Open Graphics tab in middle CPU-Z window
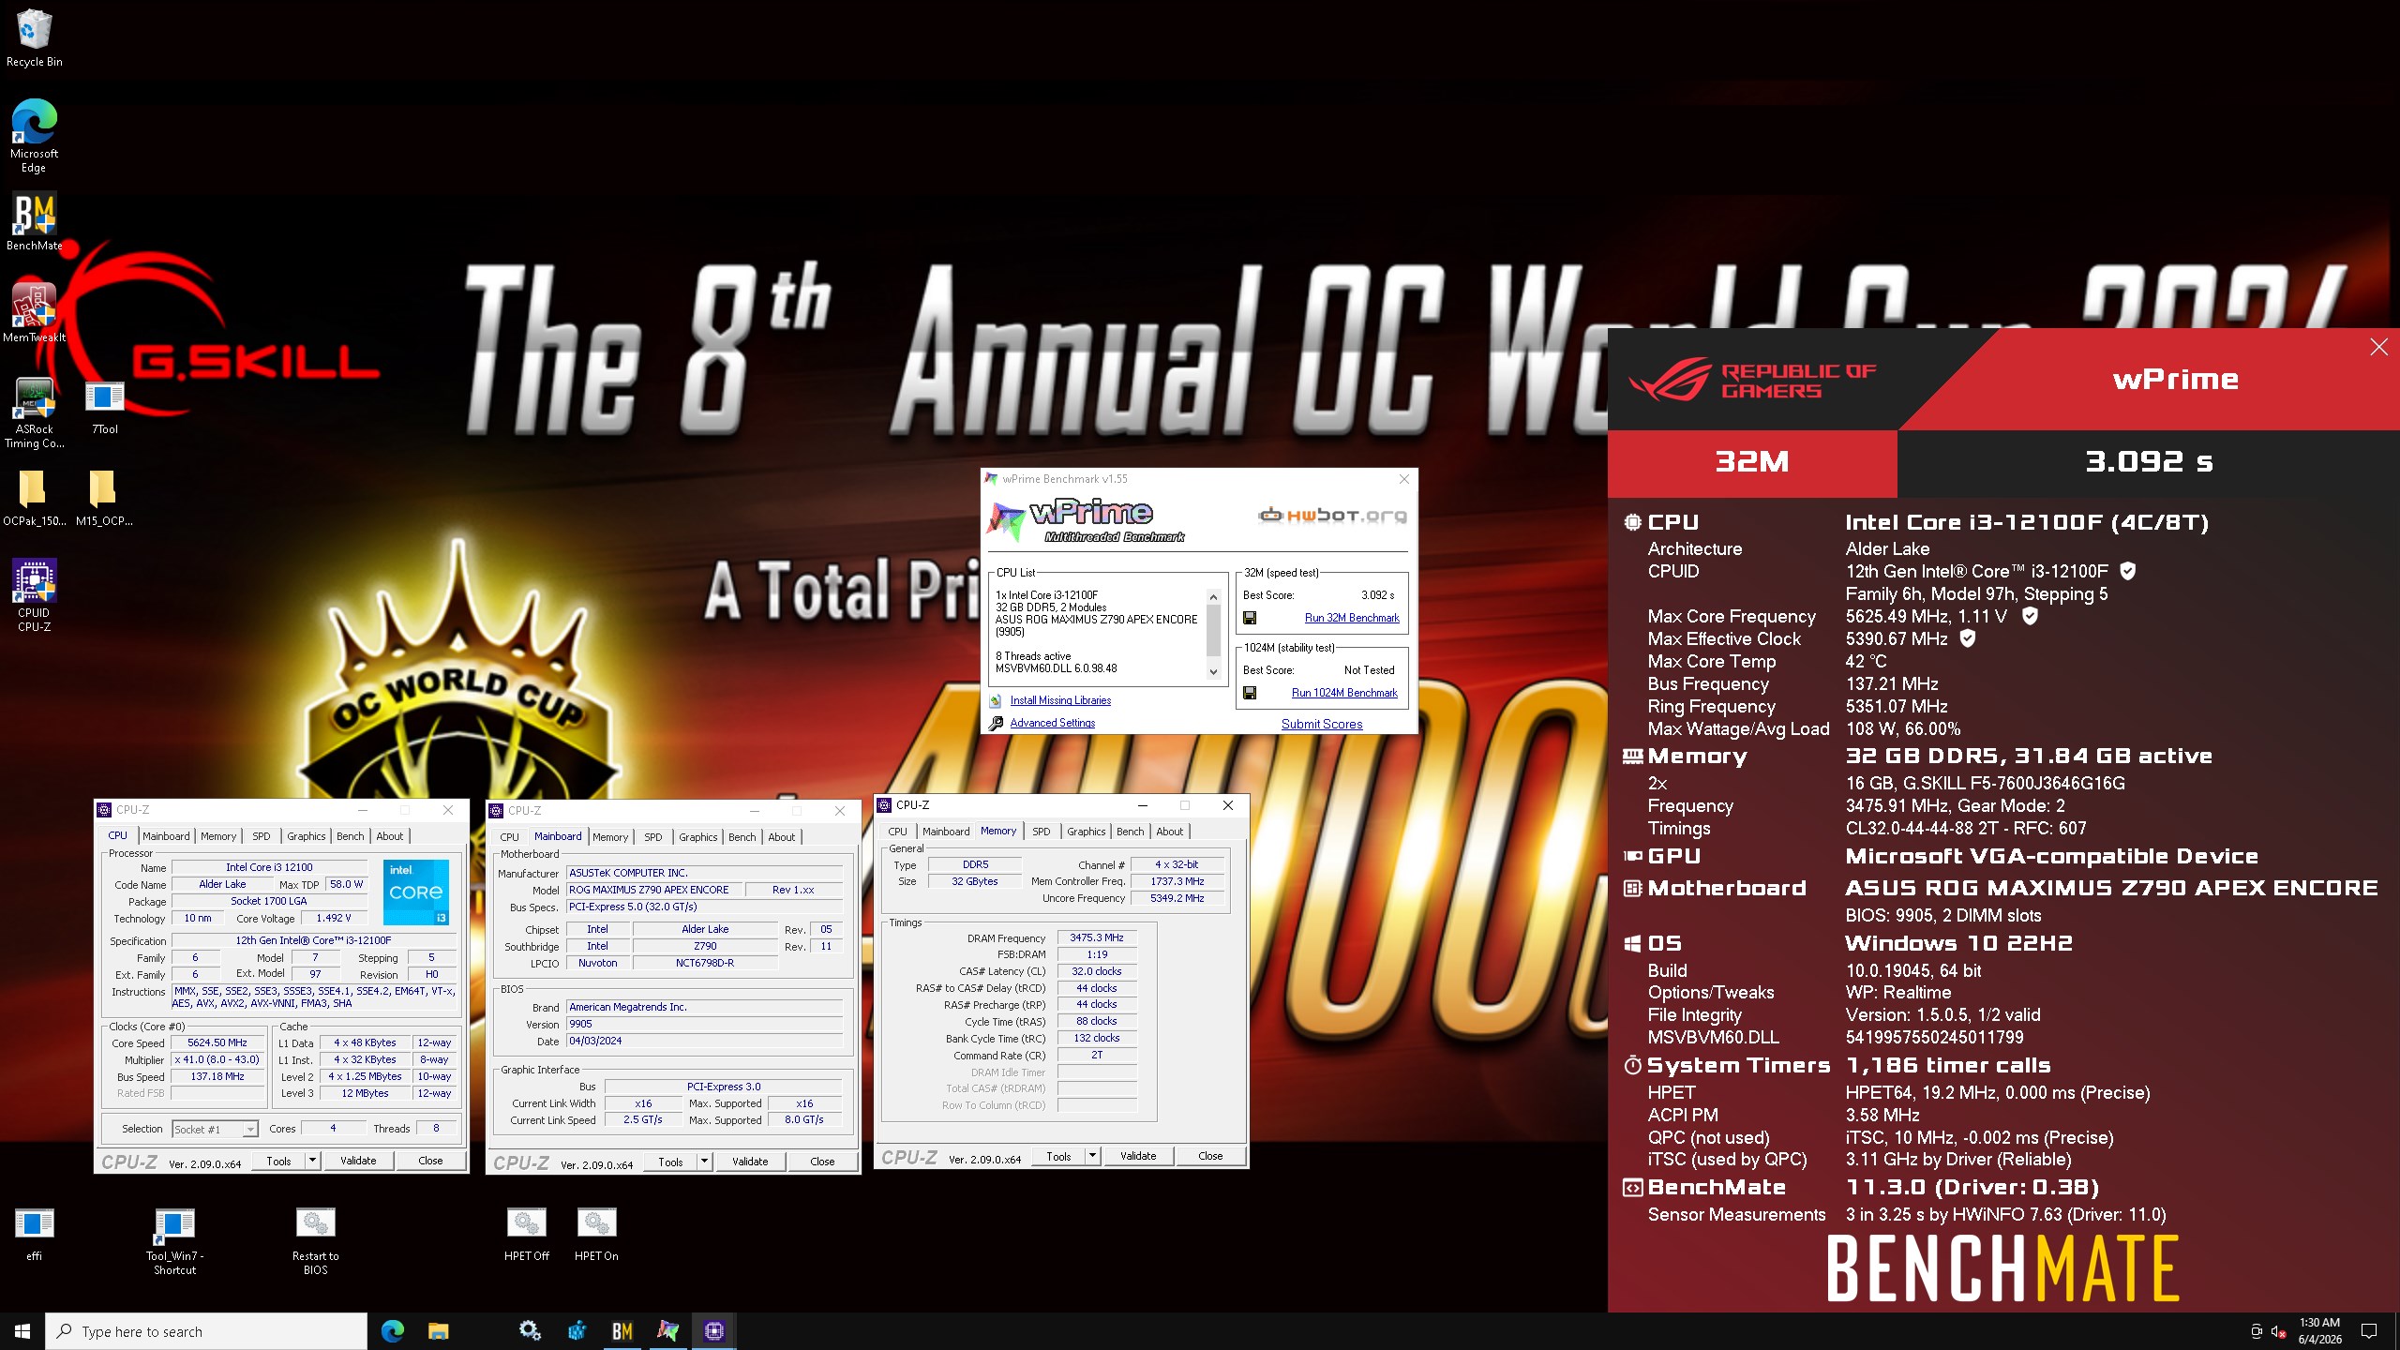 pos(698,837)
